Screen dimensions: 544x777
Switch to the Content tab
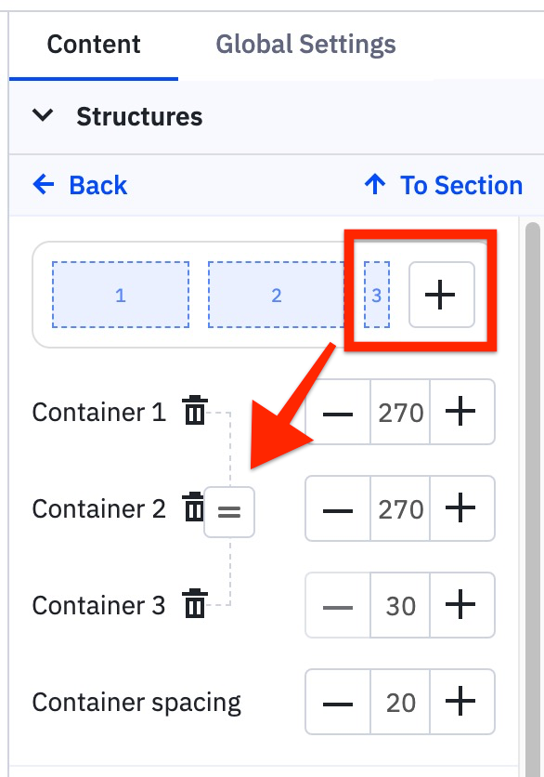coord(93,44)
